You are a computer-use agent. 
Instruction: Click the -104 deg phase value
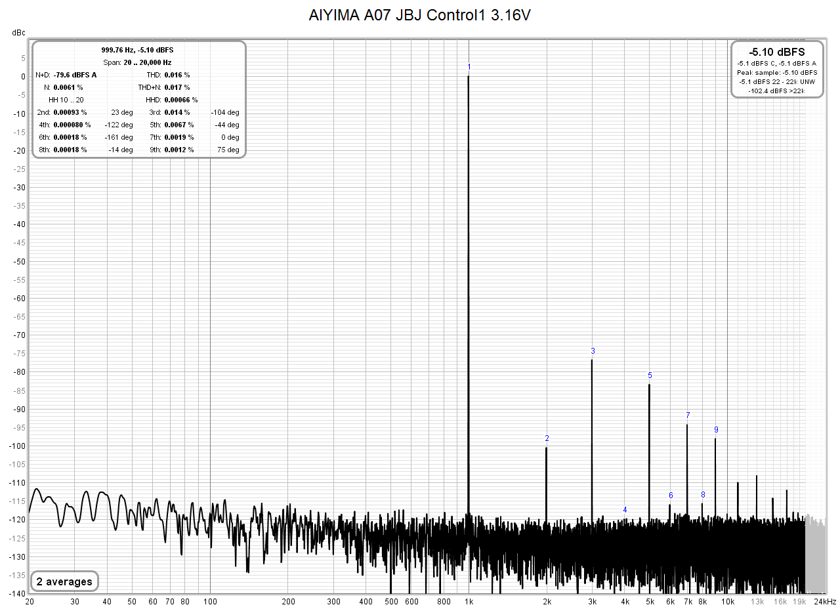point(225,112)
